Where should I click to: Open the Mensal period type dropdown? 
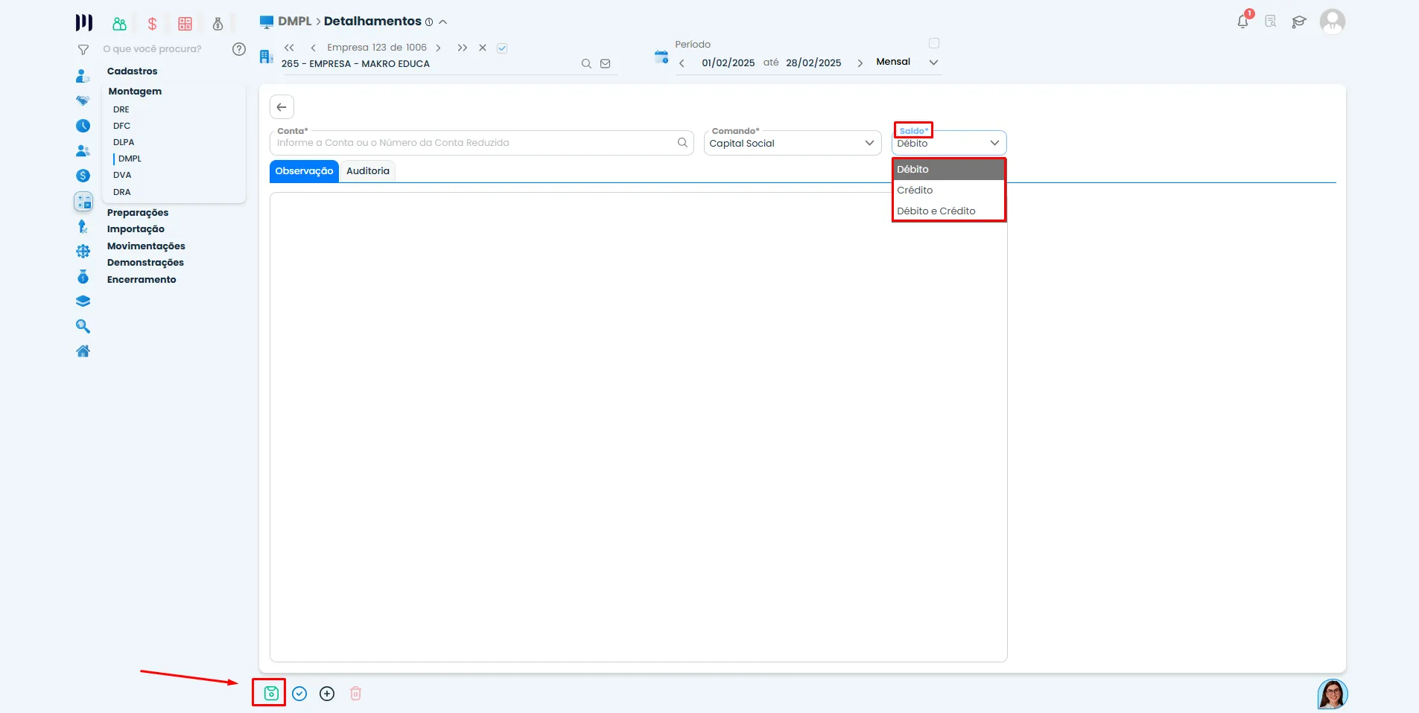907,62
